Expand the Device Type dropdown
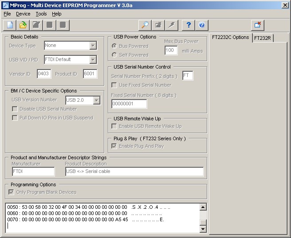Image resolution: width=291 pixels, height=238 pixels. click(x=93, y=46)
